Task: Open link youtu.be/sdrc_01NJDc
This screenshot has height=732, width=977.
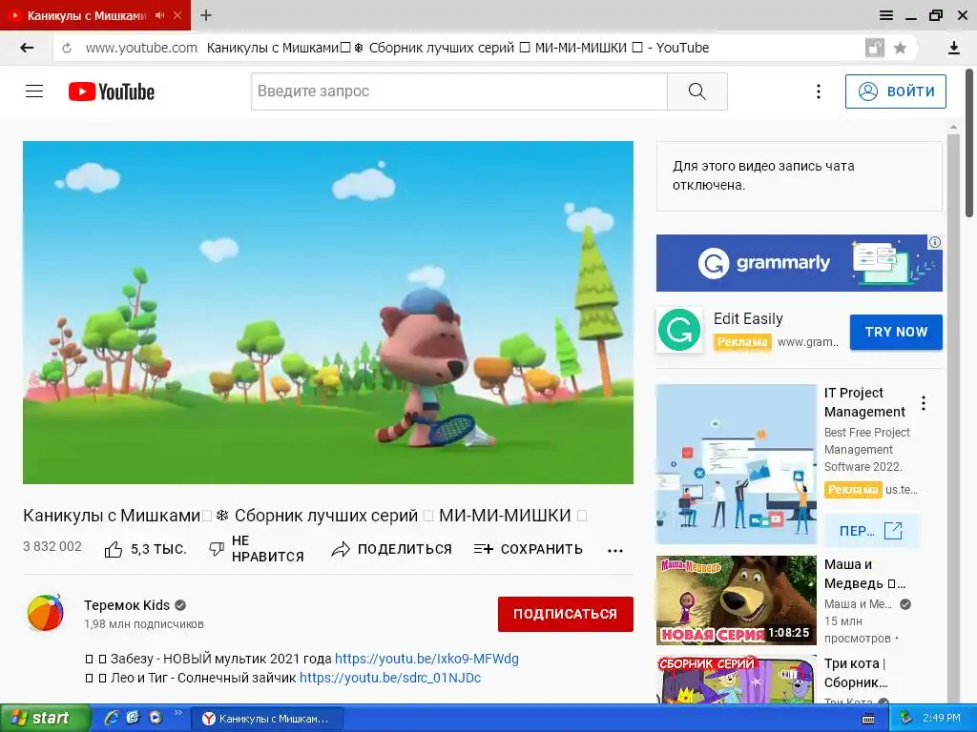Action: pos(390,678)
